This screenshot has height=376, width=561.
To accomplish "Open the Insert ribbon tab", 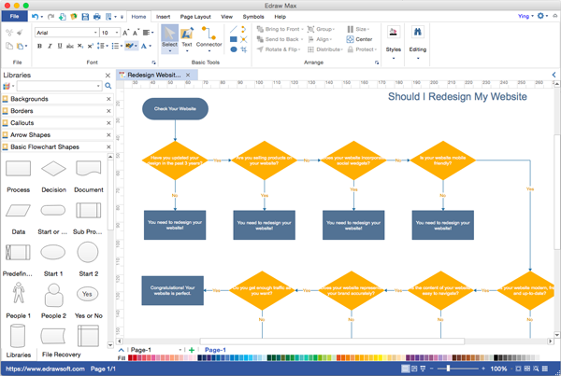I will tap(164, 17).
